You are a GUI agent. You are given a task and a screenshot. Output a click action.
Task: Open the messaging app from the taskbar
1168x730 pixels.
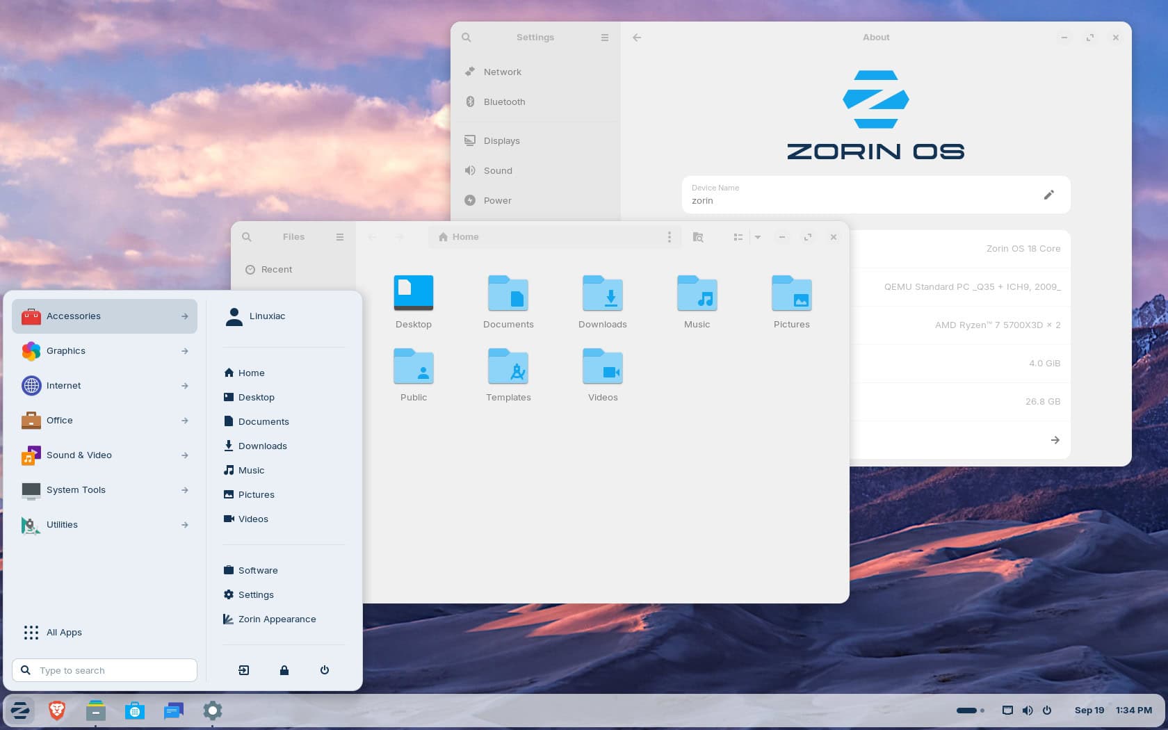[173, 711]
